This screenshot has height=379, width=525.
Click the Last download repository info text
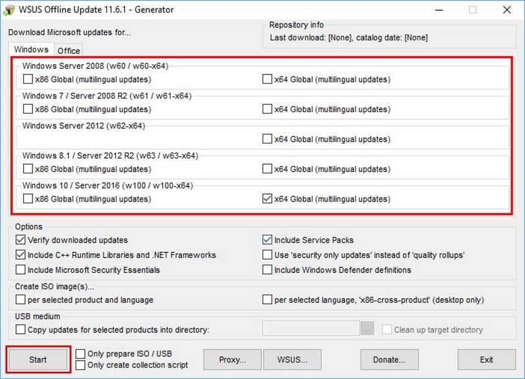tap(349, 37)
